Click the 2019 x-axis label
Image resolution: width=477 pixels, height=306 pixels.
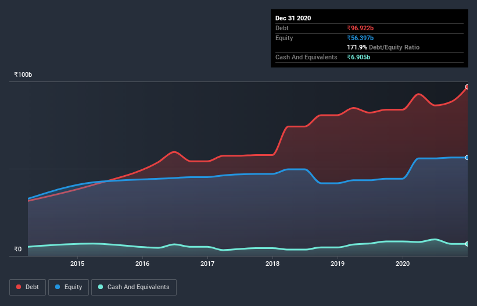(x=338, y=264)
